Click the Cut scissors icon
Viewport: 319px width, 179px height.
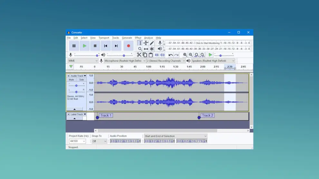(139, 55)
